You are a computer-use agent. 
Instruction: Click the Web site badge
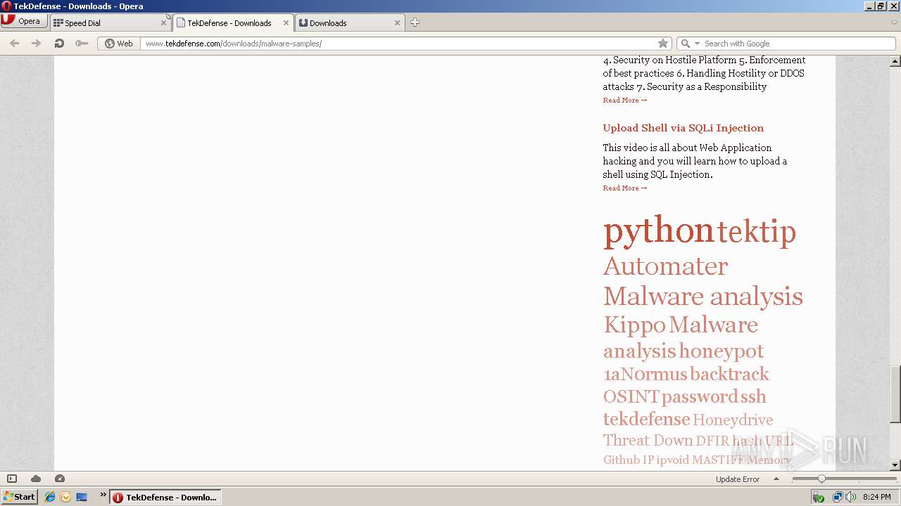coord(119,44)
